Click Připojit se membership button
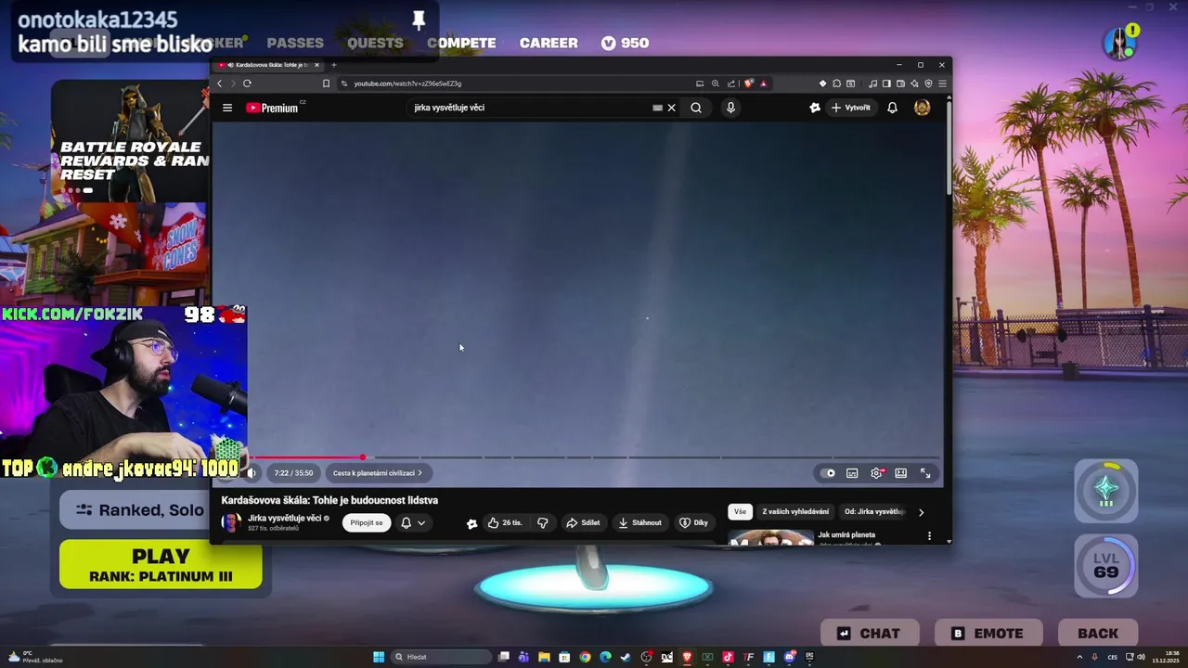Screen dimensions: 1188x668 point(367,522)
